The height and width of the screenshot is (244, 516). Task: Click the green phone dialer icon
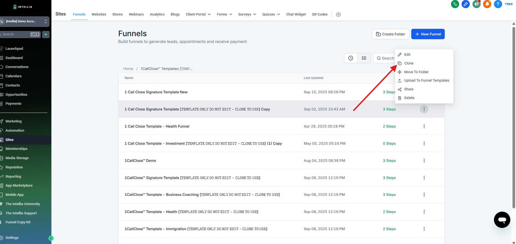tap(455, 4)
